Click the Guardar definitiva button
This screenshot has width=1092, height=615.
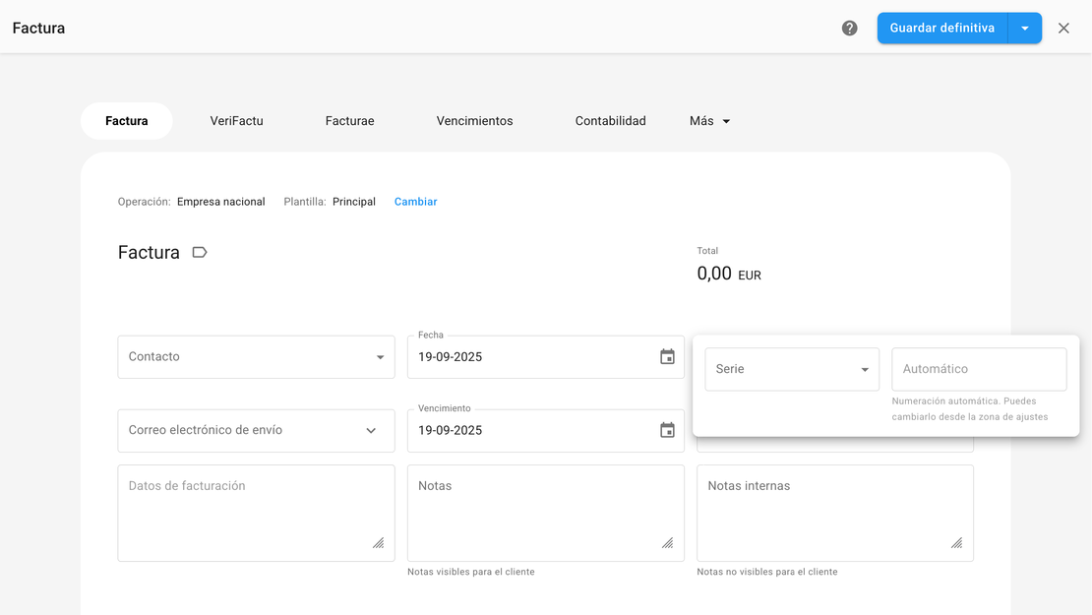click(941, 29)
